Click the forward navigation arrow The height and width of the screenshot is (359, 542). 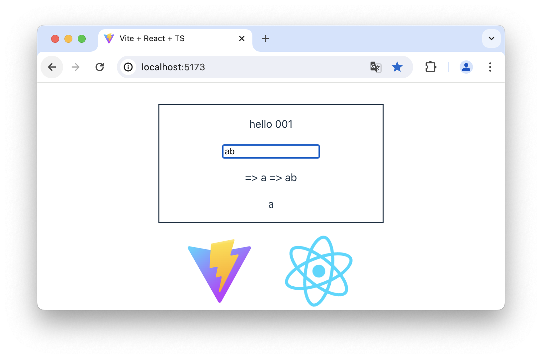[76, 67]
